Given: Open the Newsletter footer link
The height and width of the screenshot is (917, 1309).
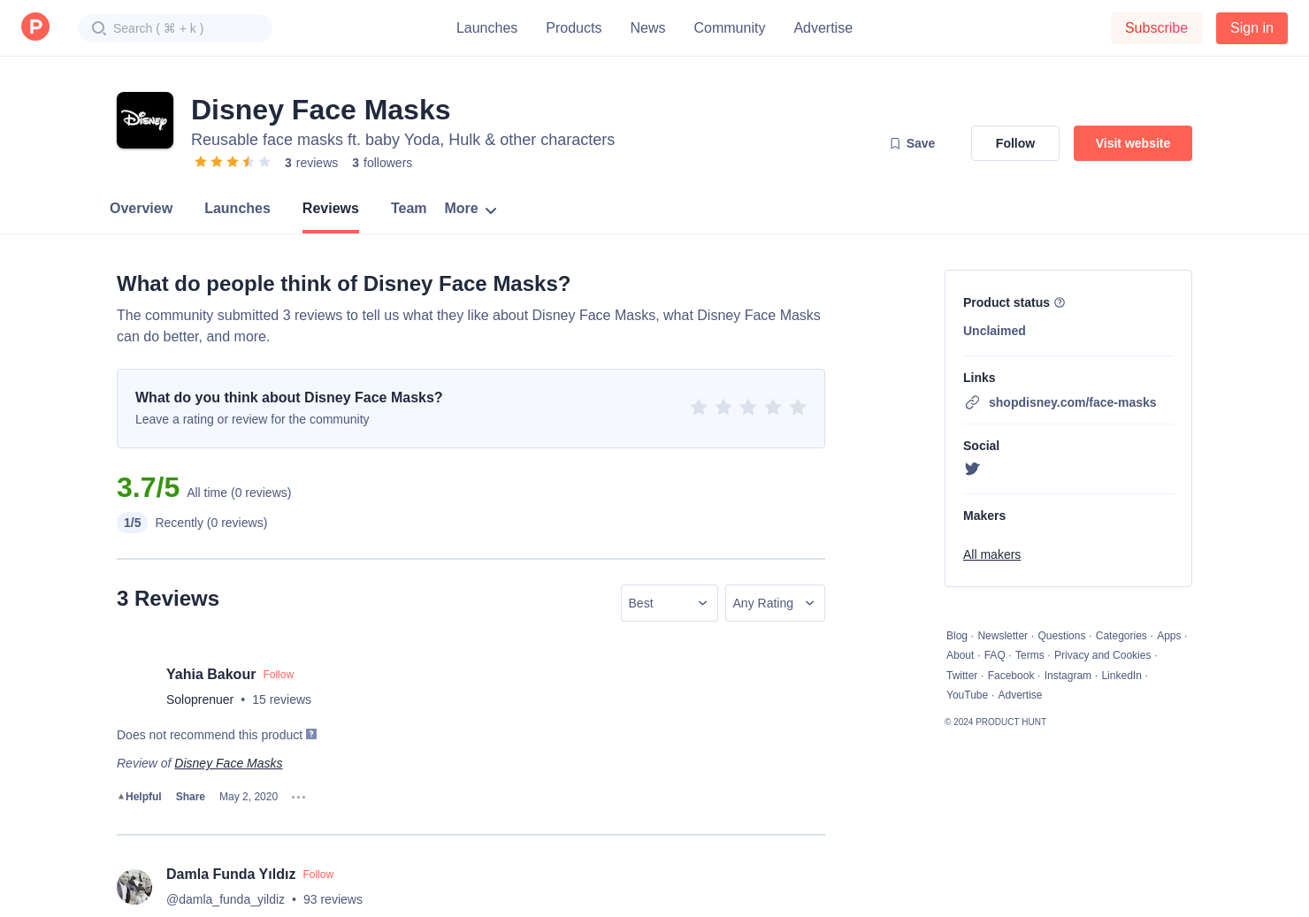Looking at the screenshot, I should (1002, 636).
